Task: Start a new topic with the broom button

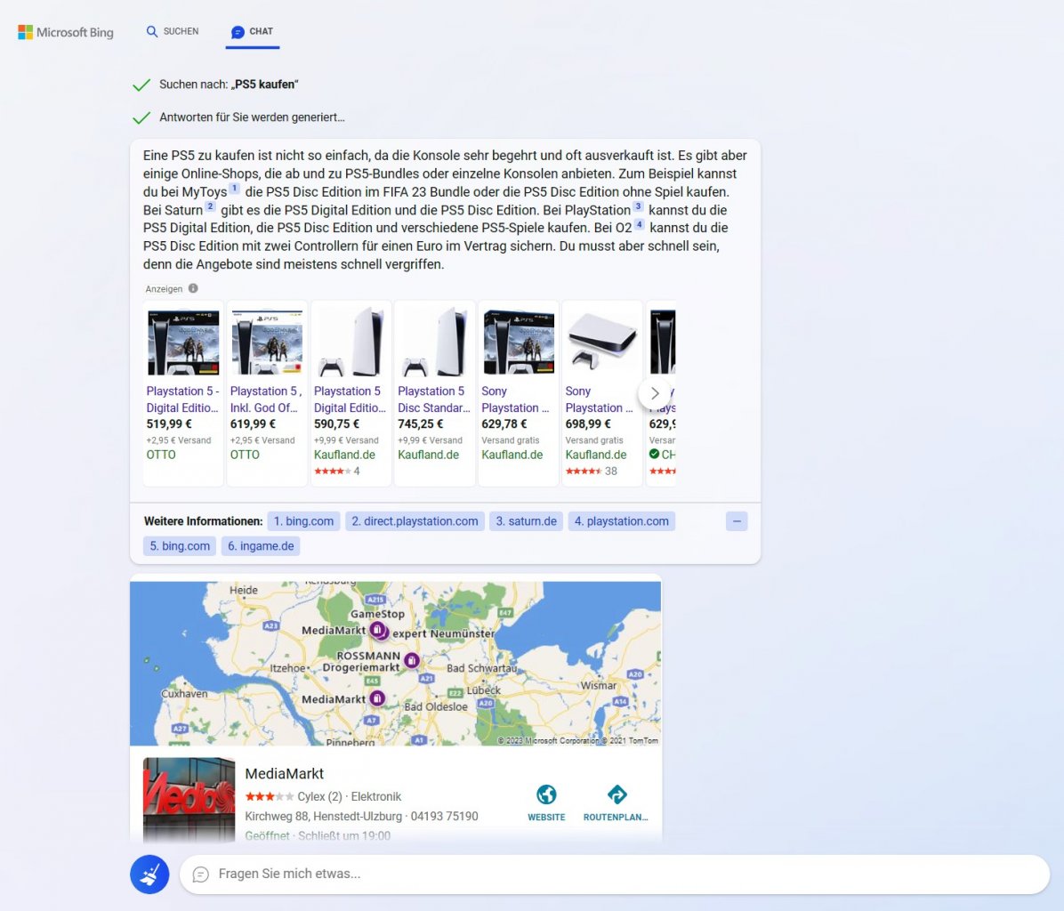Action: (x=149, y=875)
